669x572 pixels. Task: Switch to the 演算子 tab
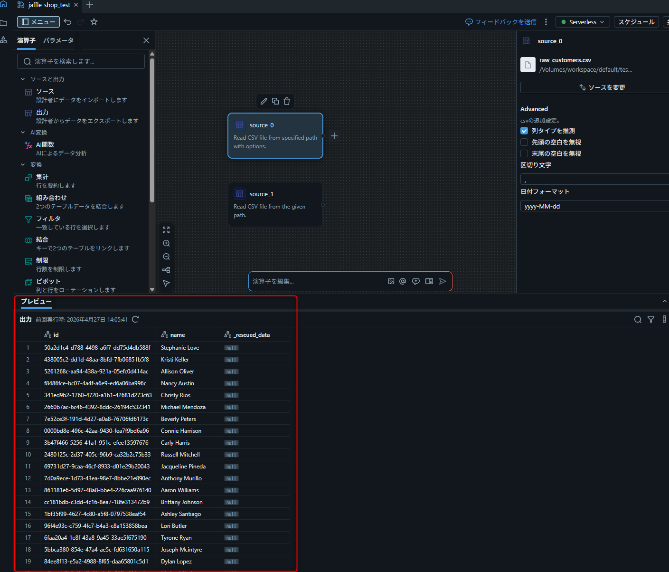point(26,40)
